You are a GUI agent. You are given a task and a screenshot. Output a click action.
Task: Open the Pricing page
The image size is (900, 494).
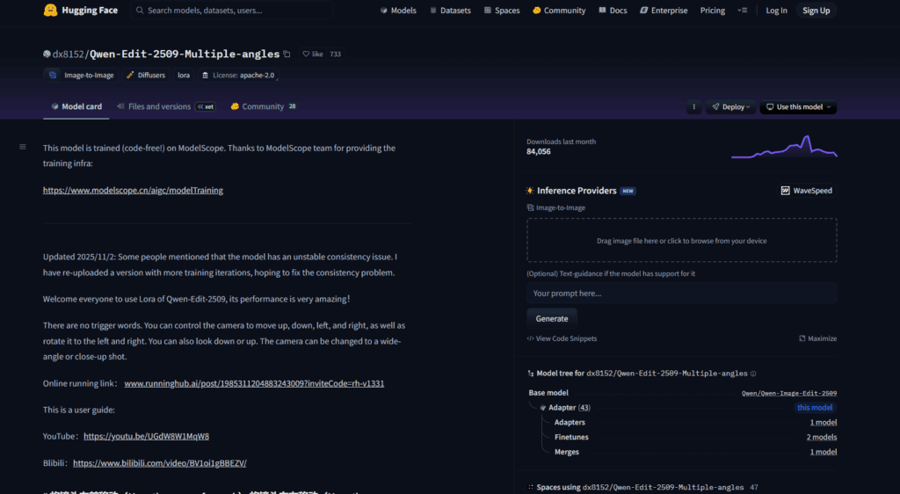(712, 11)
